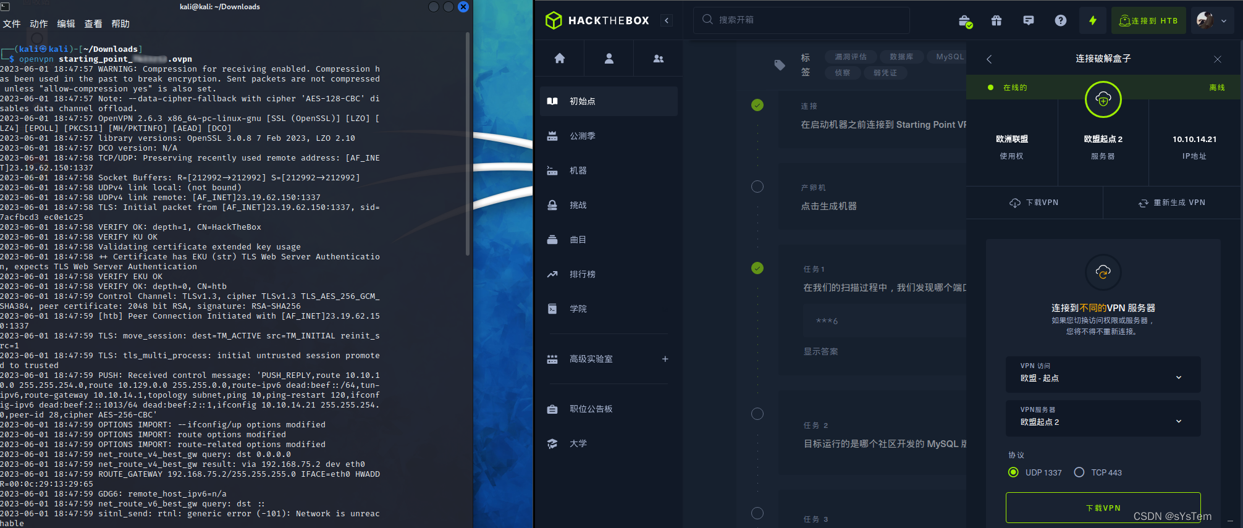1243x528 pixels.
Task: Click the bottom 下载VPN button
Action: click(1103, 508)
